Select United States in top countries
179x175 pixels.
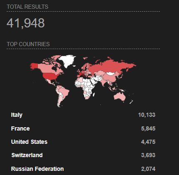pyautogui.click(x=29, y=142)
